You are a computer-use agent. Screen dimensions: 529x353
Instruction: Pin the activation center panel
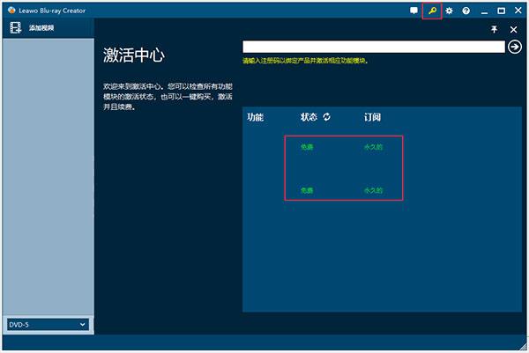(x=495, y=29)
